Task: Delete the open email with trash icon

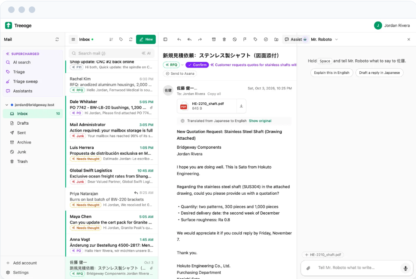Action: tap(224, 39)
